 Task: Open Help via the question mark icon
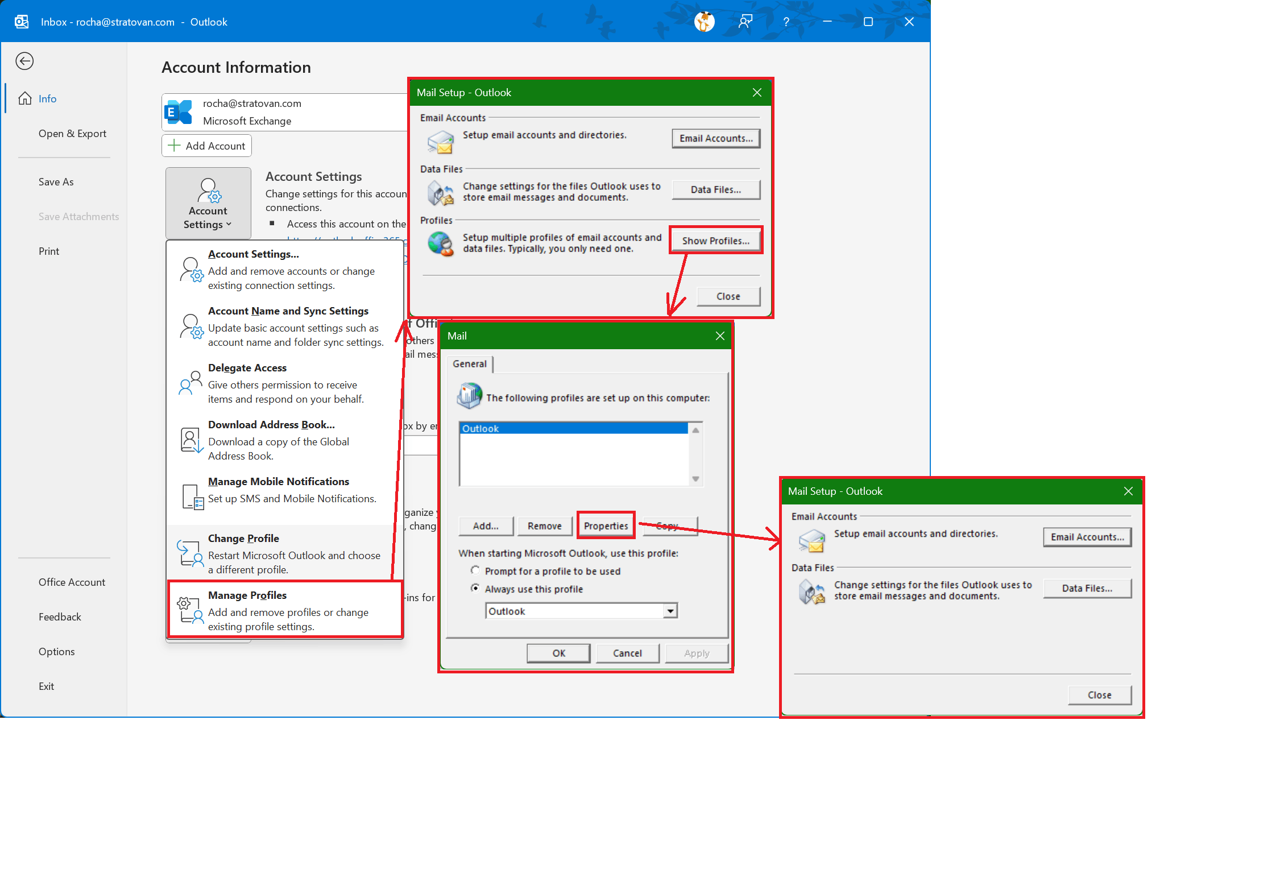click(786, 22)
